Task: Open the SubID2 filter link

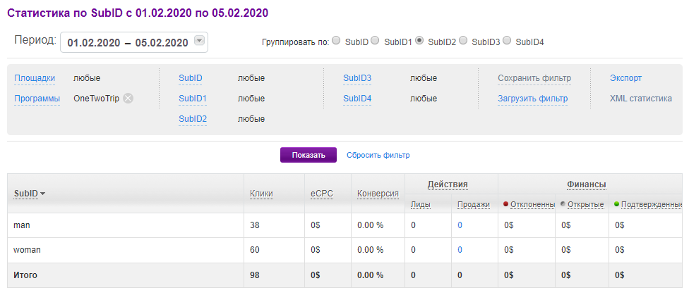Action: pos(193,119)
